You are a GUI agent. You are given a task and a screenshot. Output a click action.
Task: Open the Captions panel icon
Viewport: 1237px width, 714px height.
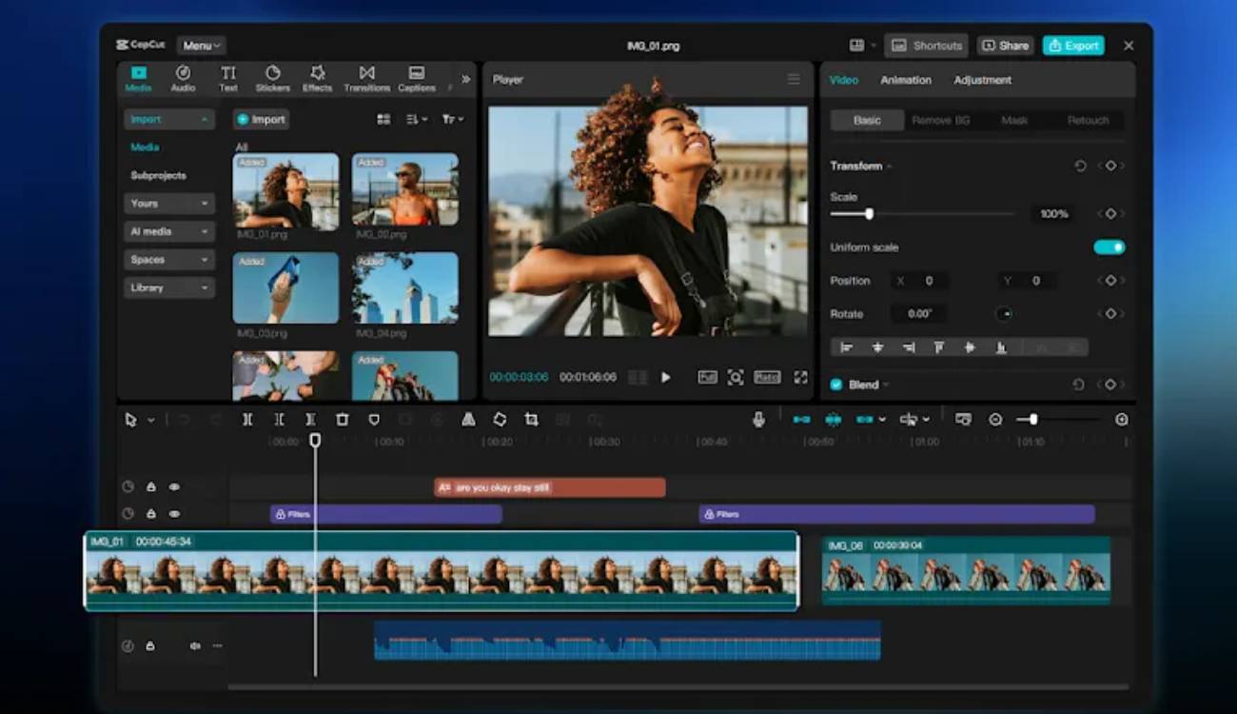click(x=417, y=78)
